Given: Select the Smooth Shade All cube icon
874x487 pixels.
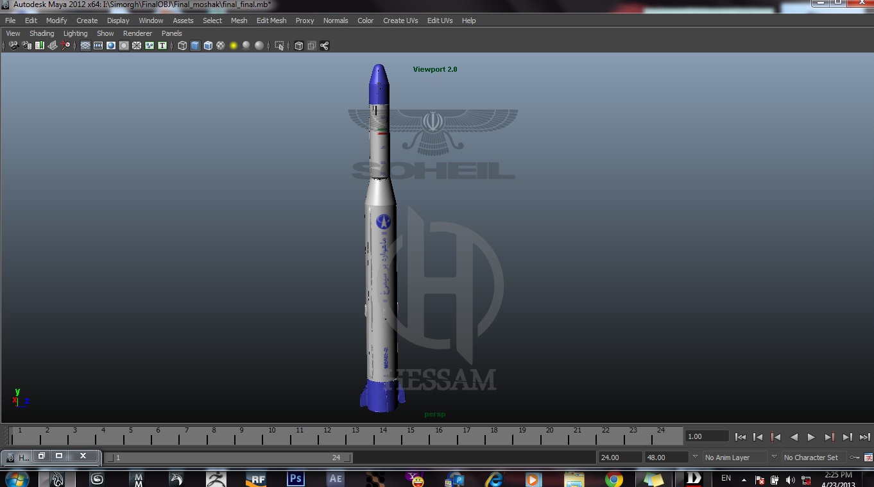Looking at the screenshot, I should (x=195, y=45).
